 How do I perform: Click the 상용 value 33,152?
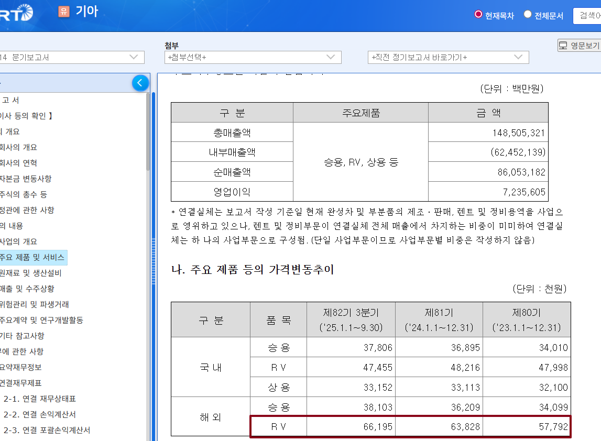pos(378,388)
